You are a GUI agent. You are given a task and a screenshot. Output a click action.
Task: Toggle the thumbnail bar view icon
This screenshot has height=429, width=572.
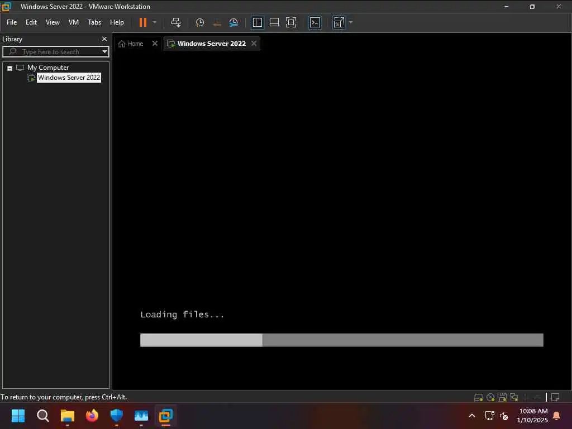[274, 22]
